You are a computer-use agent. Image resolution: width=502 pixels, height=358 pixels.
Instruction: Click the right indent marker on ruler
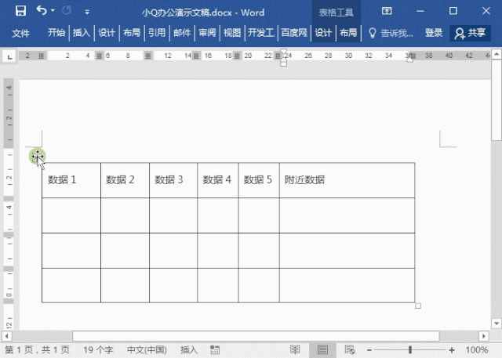[x=410, y=60]
